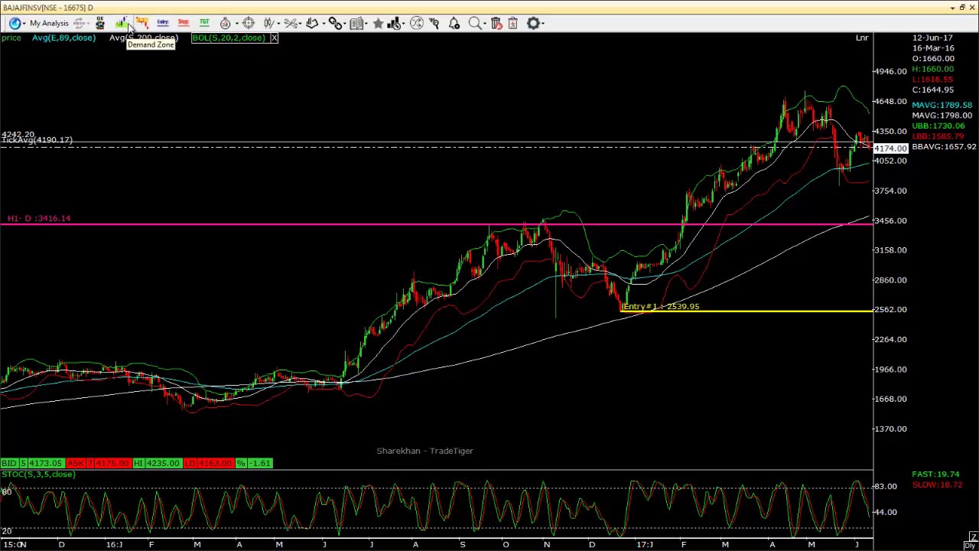Click the candlestick chart type icon
The height and width of the screenshot is (551, 979).
[x=268, y=23]
